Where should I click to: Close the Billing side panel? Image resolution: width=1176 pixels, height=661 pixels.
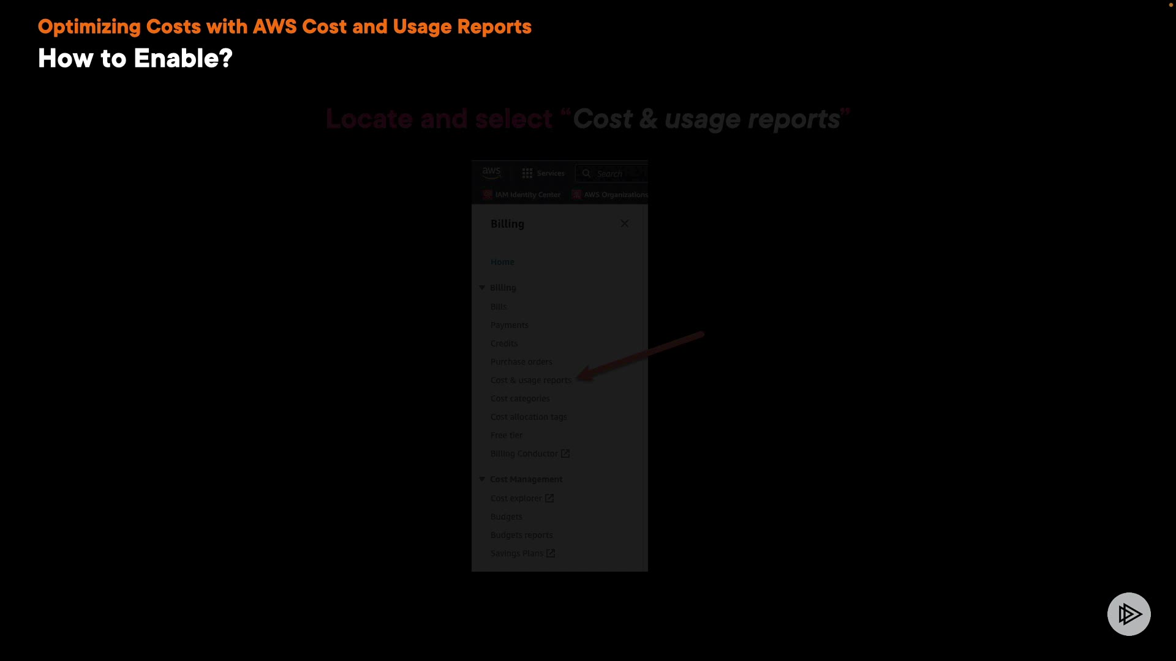tap(624, 224)
